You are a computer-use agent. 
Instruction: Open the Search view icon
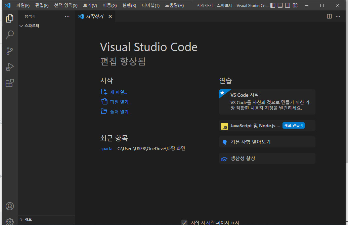[x=9, y=35]
